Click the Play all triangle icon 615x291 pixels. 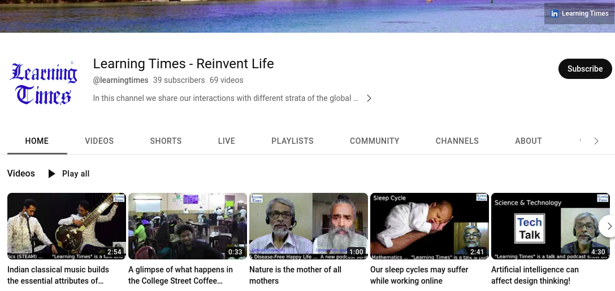51,174
